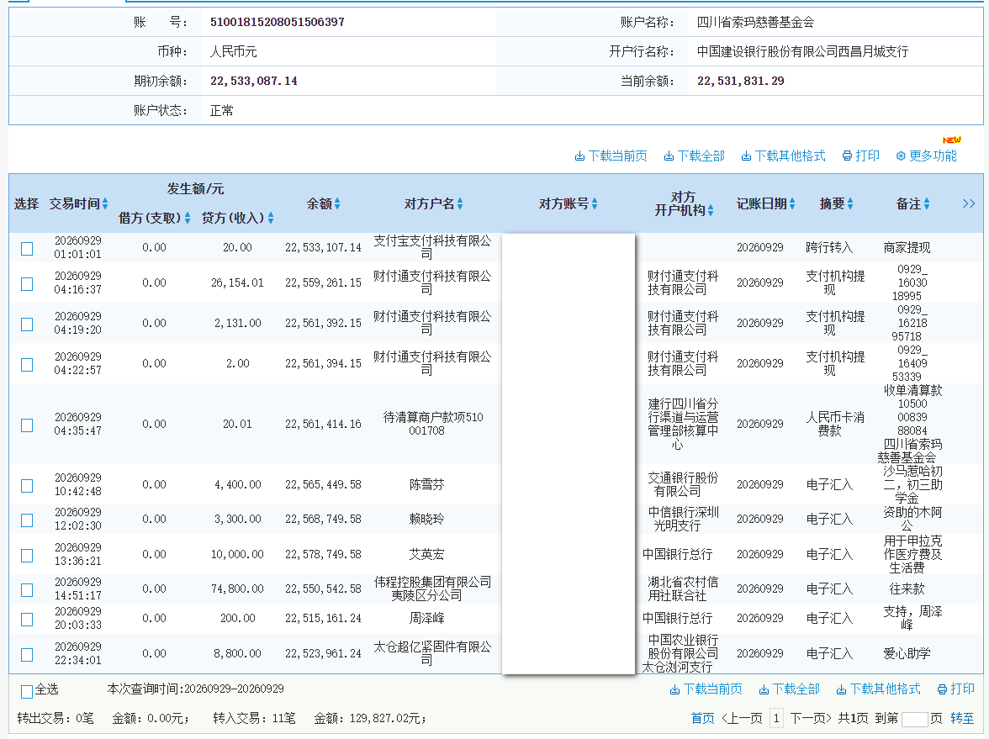Image resolution: width=989 pixels, height=739 pixels.
Task: Select the 04:35:47 transaction checkbox
Action: click(x=27, y=425)
